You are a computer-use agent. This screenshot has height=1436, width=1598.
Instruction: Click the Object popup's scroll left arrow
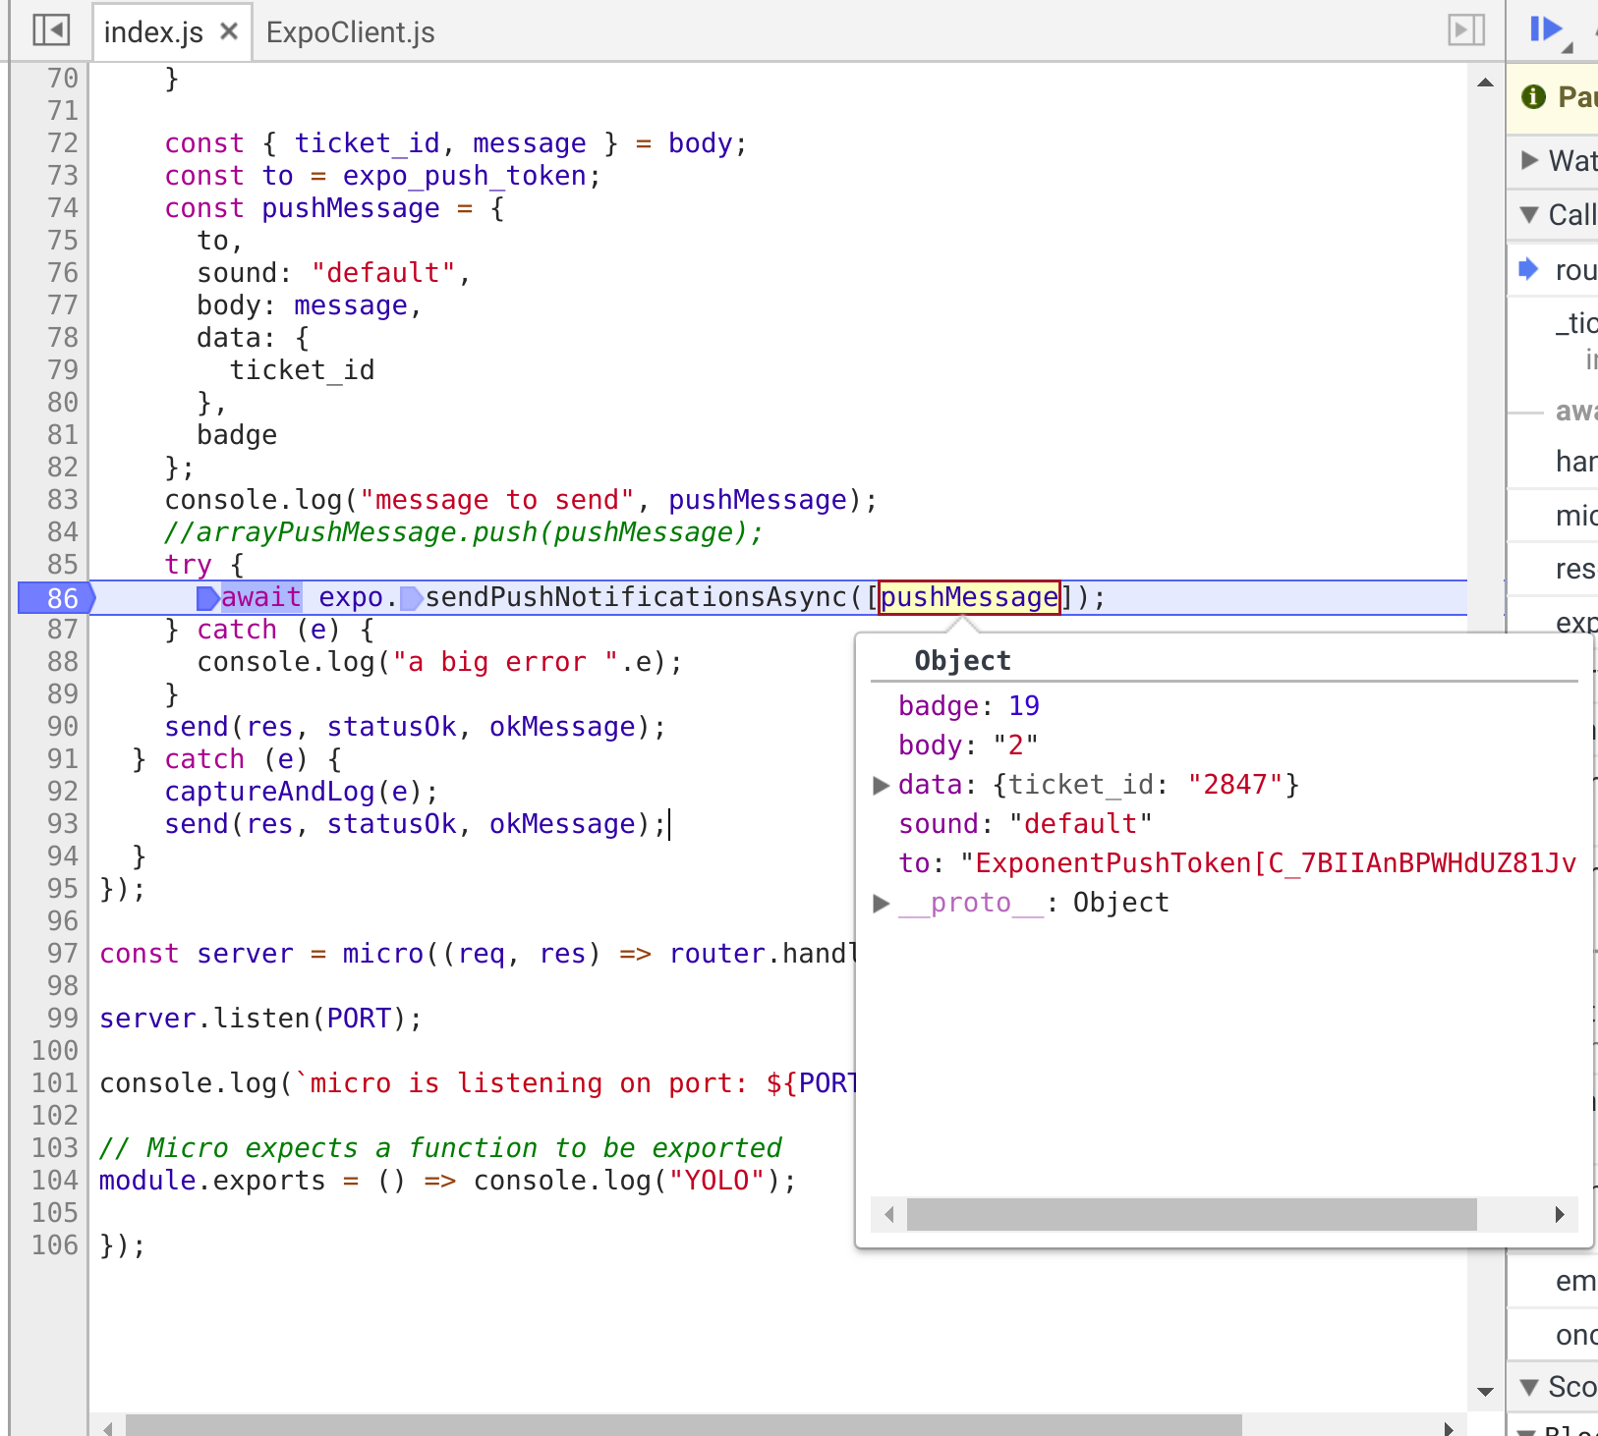pos(888,1214)
